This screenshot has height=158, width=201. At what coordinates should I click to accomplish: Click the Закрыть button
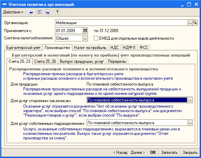coord(190,152)
